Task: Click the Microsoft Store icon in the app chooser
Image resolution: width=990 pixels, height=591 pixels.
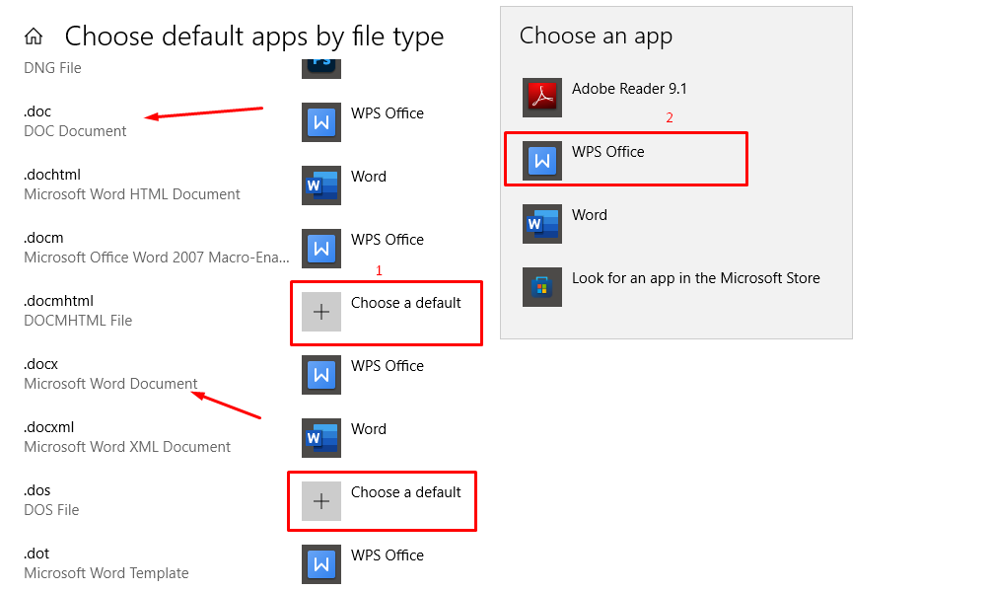Action: point(542,287)
